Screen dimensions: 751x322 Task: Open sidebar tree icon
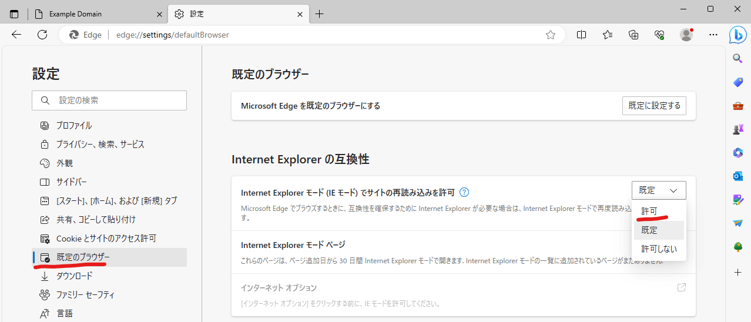pos(738,247)
